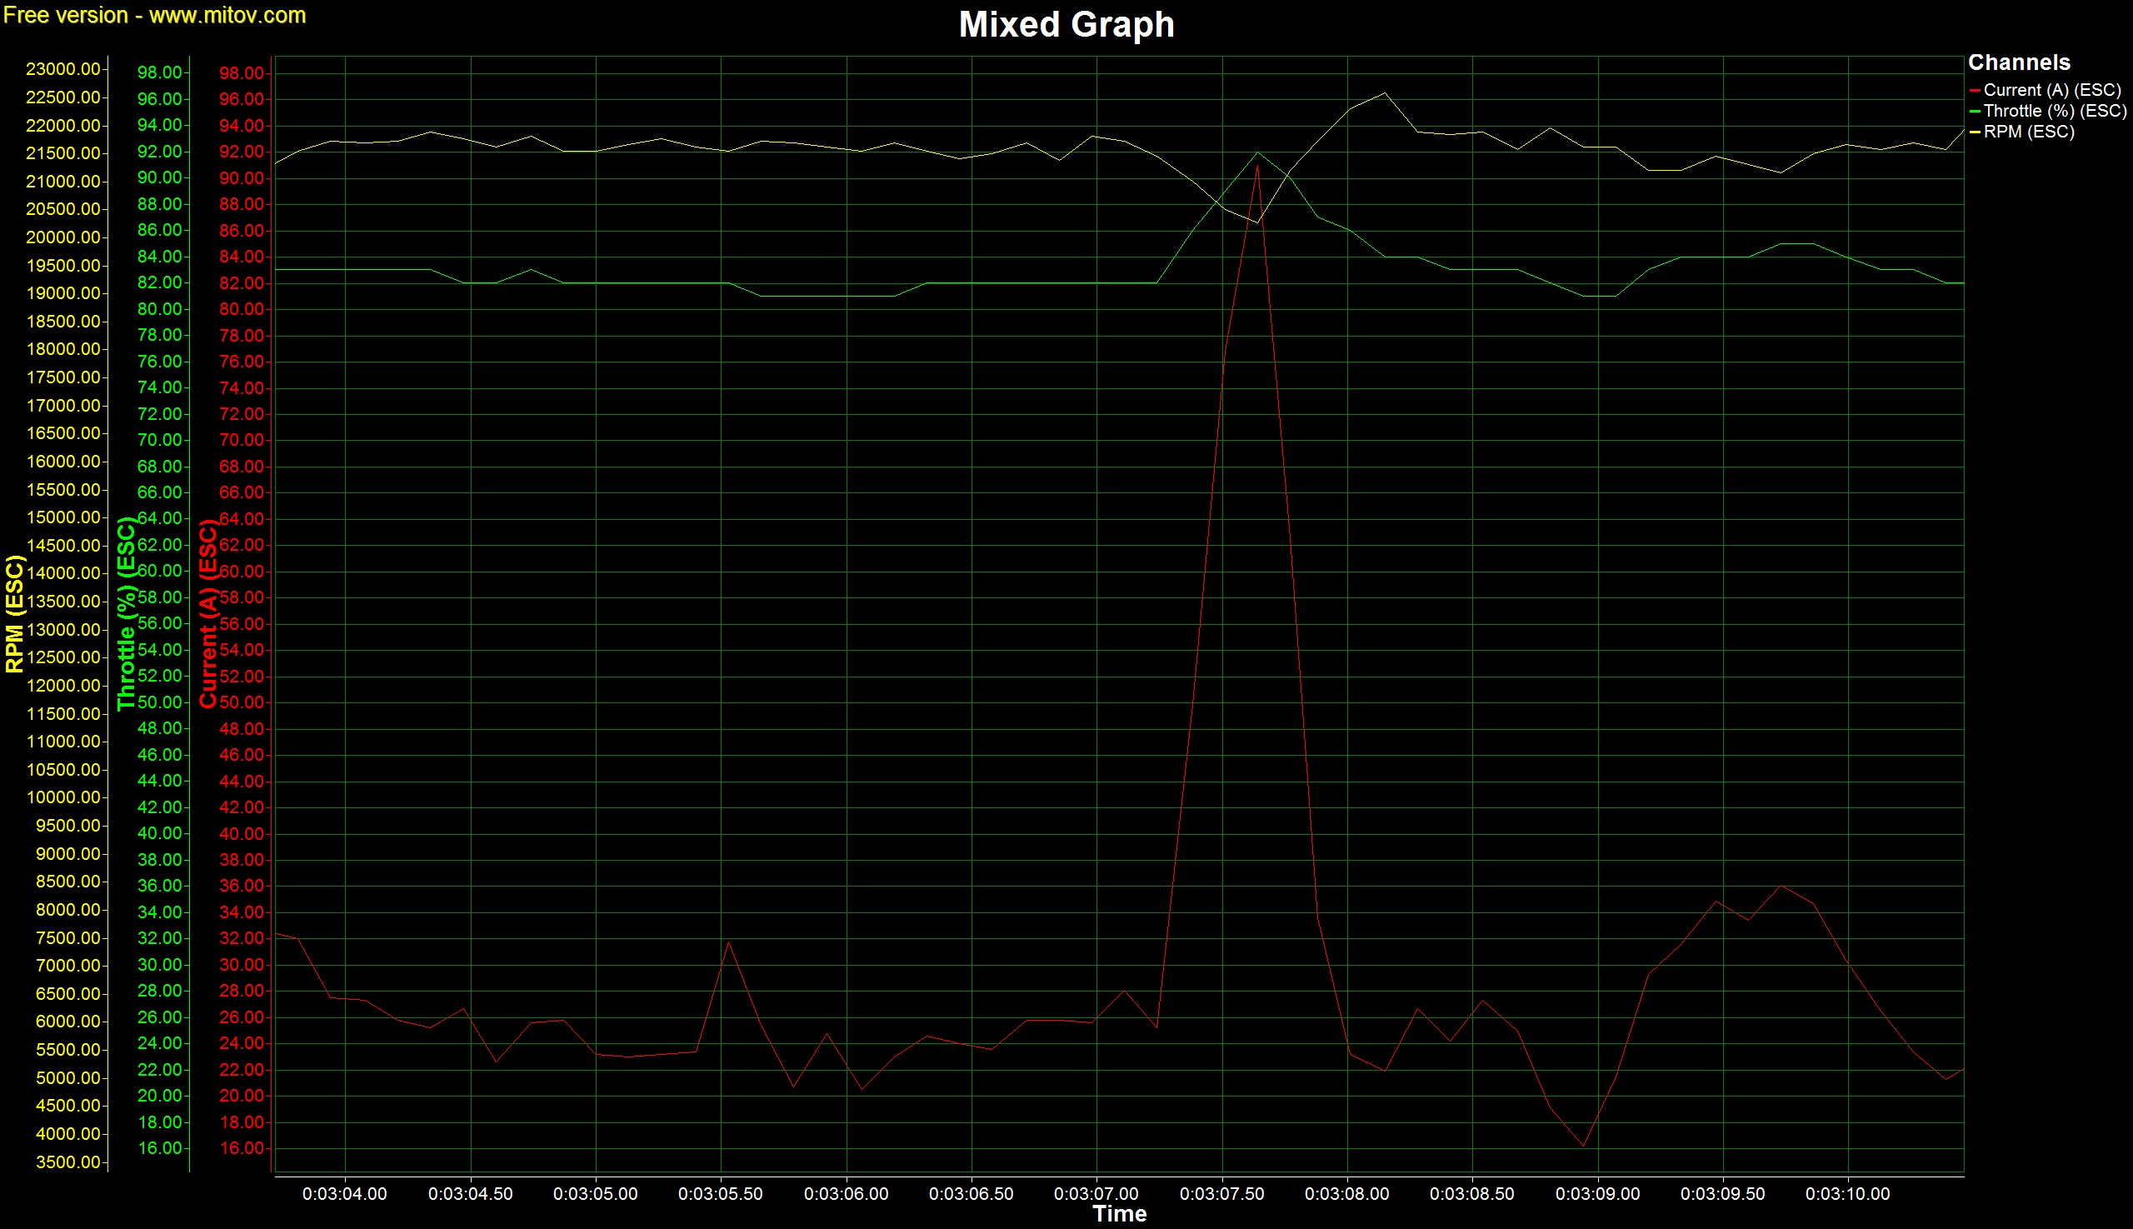Screen dimensions: 2133x1229
Task: Click the yellow RPM legend swatch
Action: [1975, 132]
